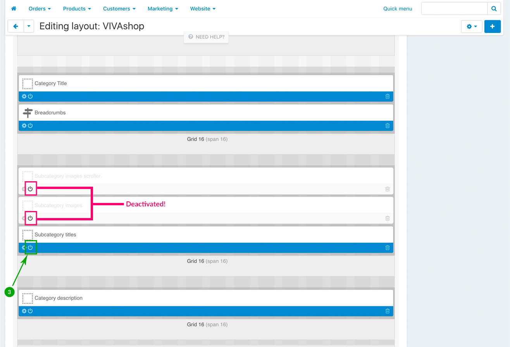510x347 pixels.
Task: Click the Need Help button
Action: click(206, 37)
